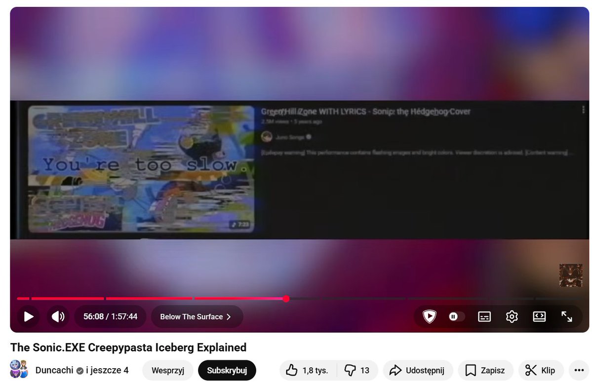
Task: Click the 'You're too slow' thumbnail inside the video
Action: pos(141,169)
